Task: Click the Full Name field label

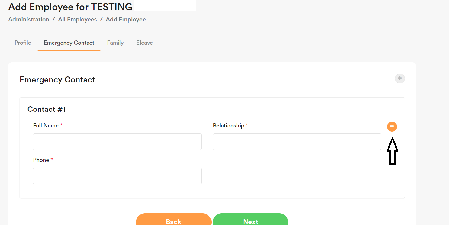Action: [x=46, y=126]
